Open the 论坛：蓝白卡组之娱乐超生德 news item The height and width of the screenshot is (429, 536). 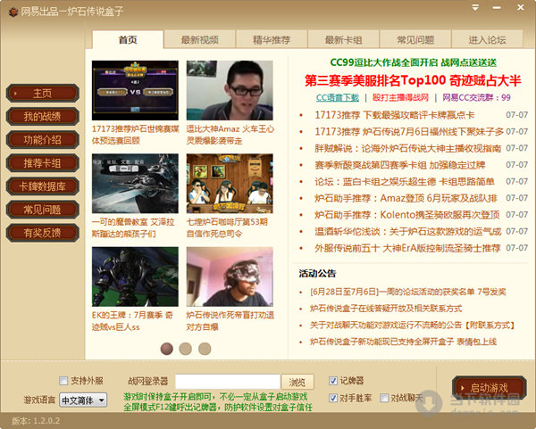[x=405, y=182]
